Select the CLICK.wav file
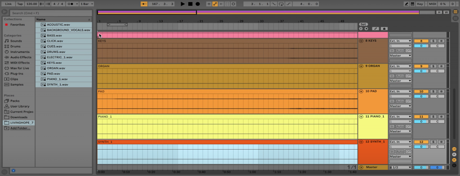Screen dimensions: 460x176 point(64,41)
